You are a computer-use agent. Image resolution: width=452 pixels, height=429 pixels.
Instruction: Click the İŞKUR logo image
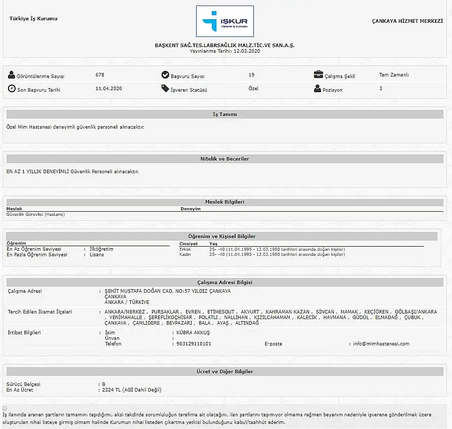[x=225, y=21]
